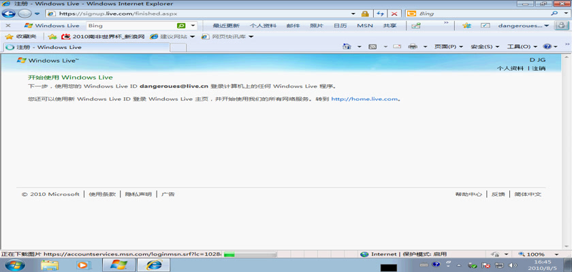The image size is (572, 272).
Task: Click the Read Mail envelope icon
Action: [x=396, y=47]
